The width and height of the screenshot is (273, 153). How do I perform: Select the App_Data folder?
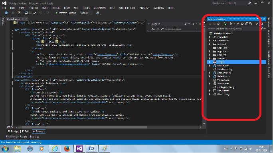click(222, 48)
